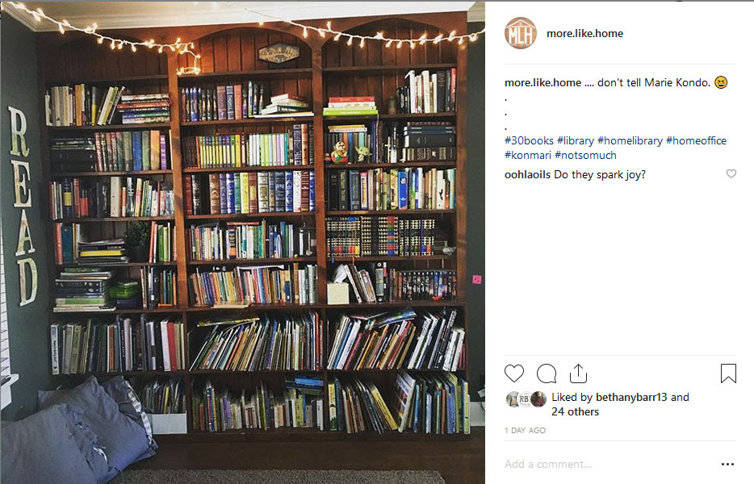Open the comment speech bubble icon
The width and height of the screenshot is (754, 484).
[x=547, y=373]
